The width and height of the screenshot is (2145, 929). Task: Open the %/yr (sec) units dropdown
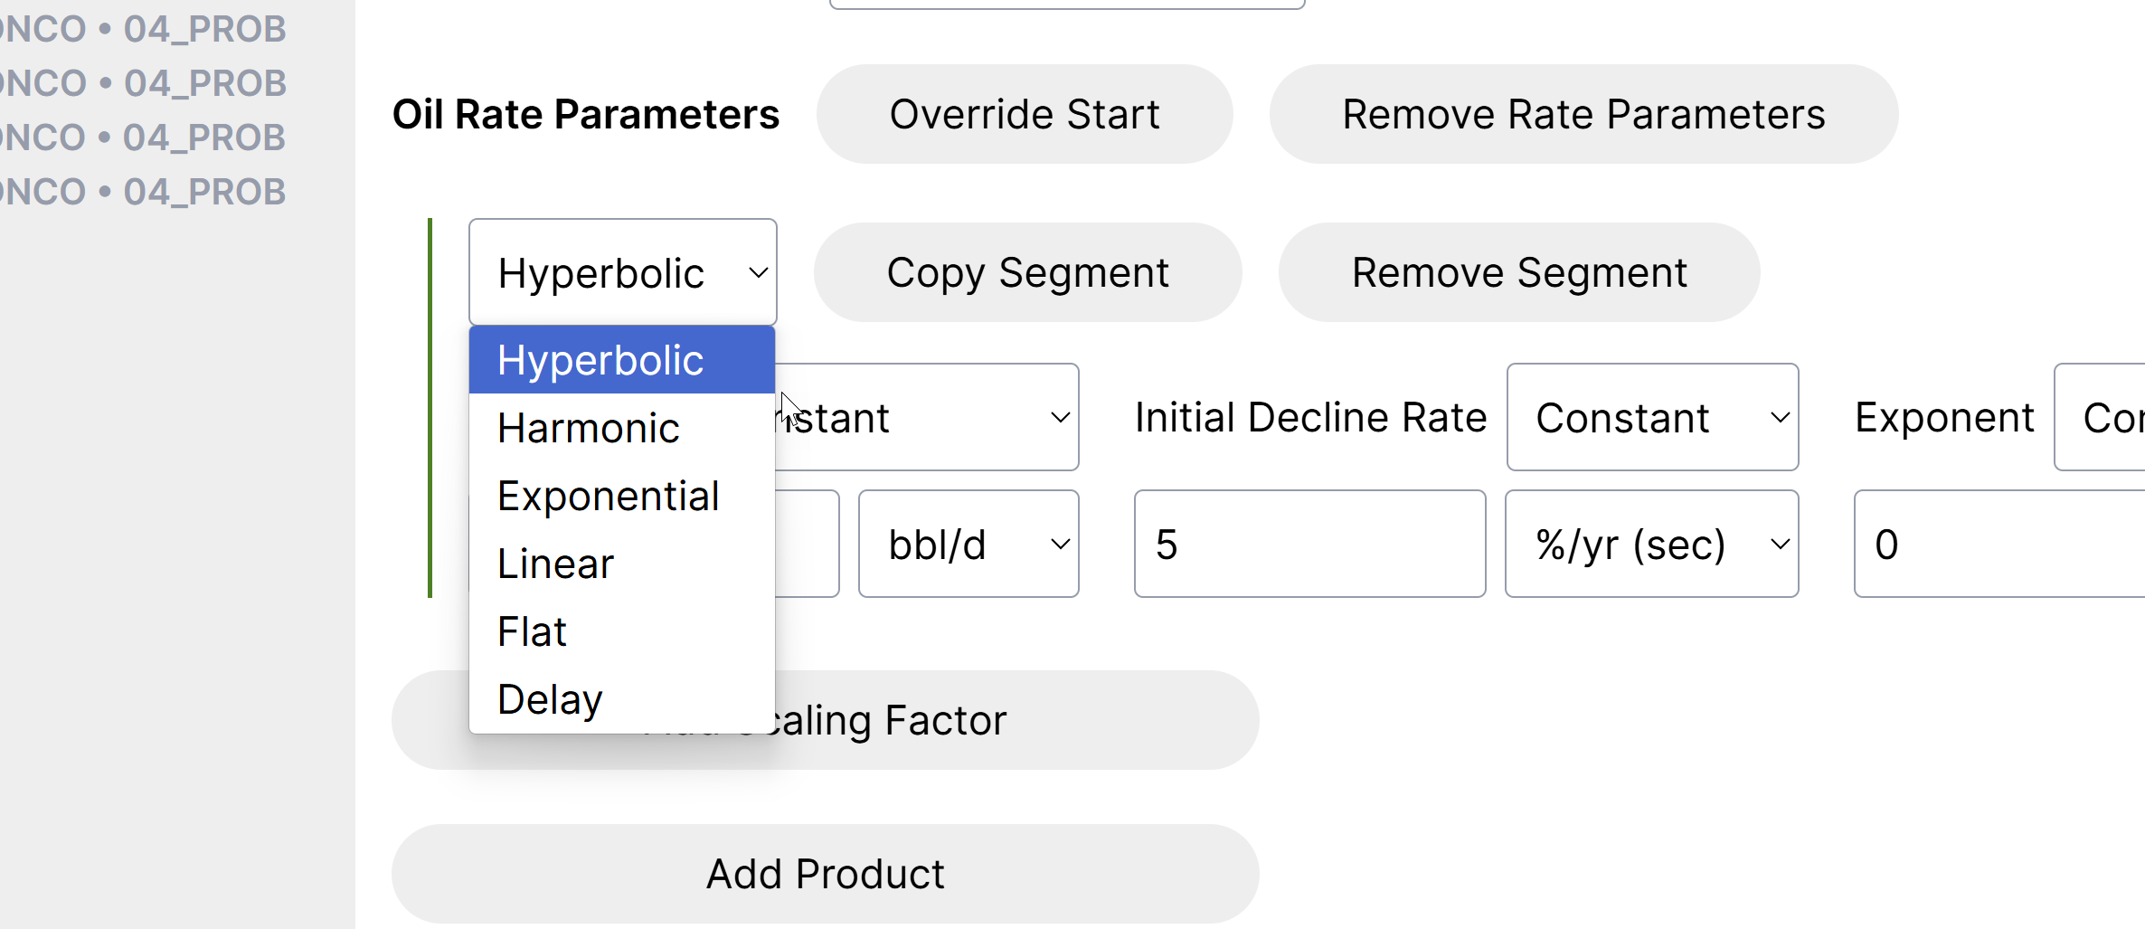(1652, 544)
